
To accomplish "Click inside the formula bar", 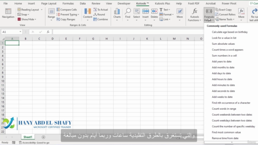I will tap(128, 32).
